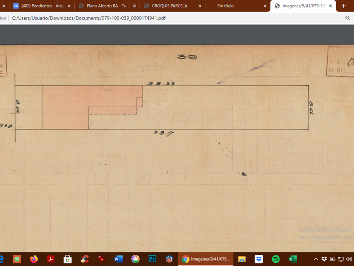Screen dimensions: 354x266
Task: Switch to the Pendientes tab
Action: (42, 6)
